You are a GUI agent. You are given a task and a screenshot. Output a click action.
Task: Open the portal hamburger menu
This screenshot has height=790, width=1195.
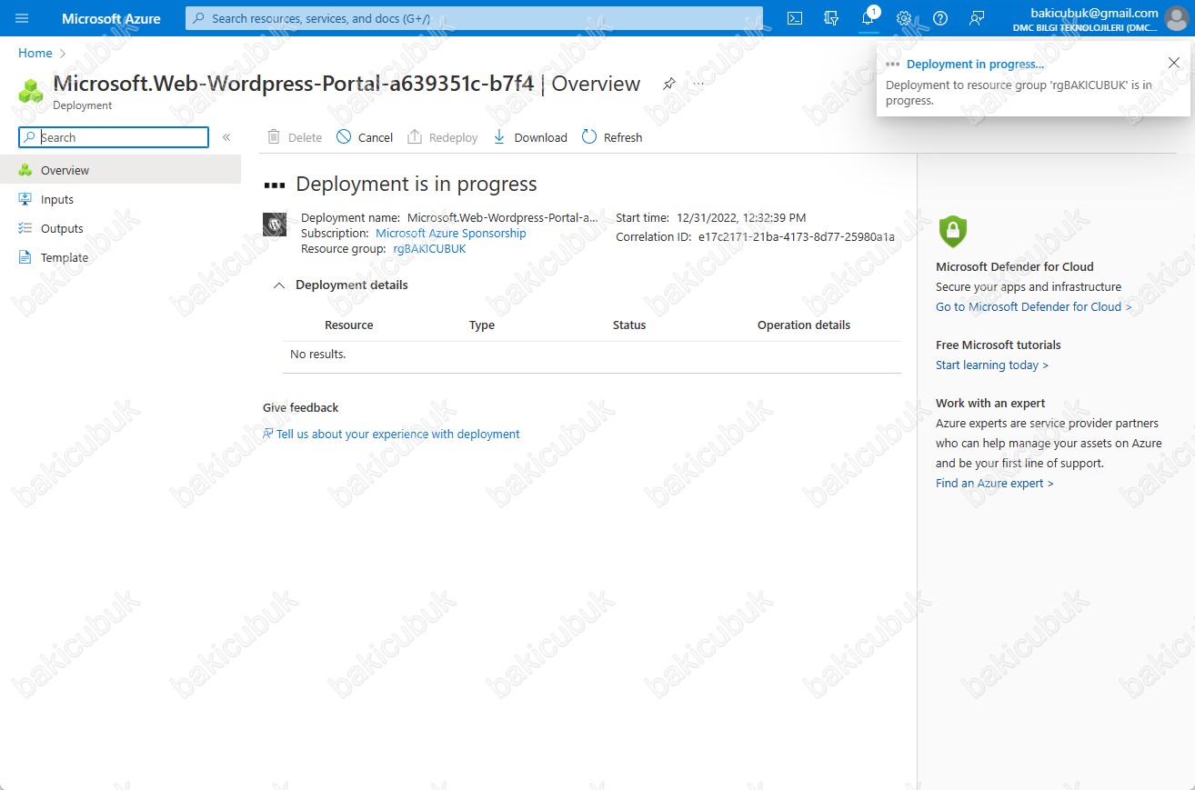click(22, 18)
